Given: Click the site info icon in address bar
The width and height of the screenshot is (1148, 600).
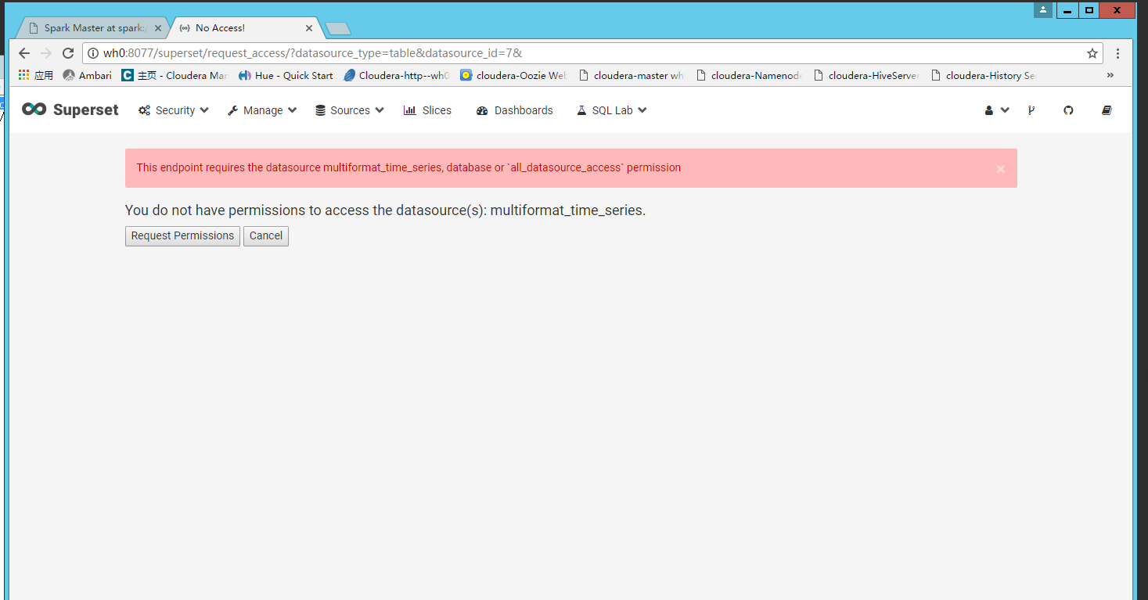Looking at the screenshot, I should (x=92, y=53).
